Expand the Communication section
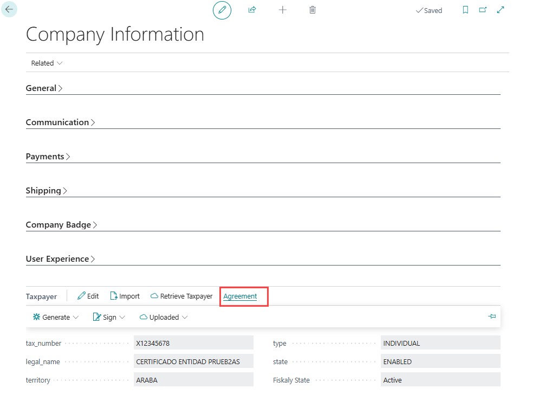 [60, 122]
